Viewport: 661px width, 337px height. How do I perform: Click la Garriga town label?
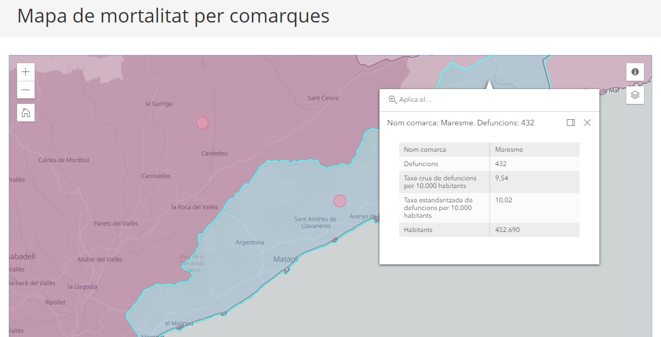(158, 103)
